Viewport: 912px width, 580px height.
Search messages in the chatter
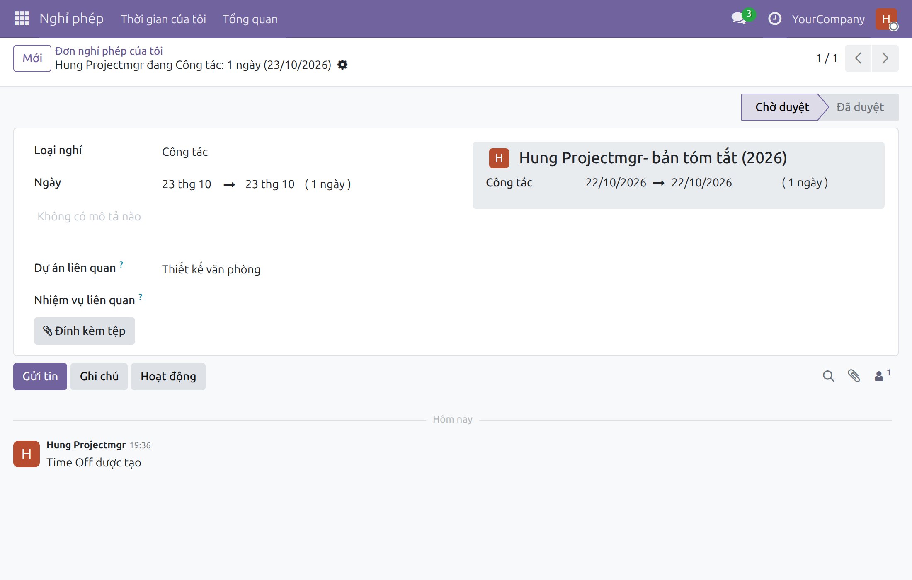pyautogui.click(x=828, y=376)
